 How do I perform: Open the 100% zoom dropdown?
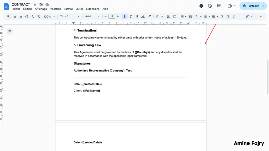pyautogui.click(x=49, y=17)
